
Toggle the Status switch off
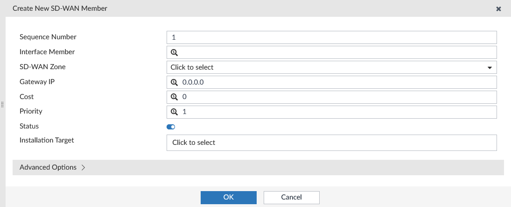171,127
